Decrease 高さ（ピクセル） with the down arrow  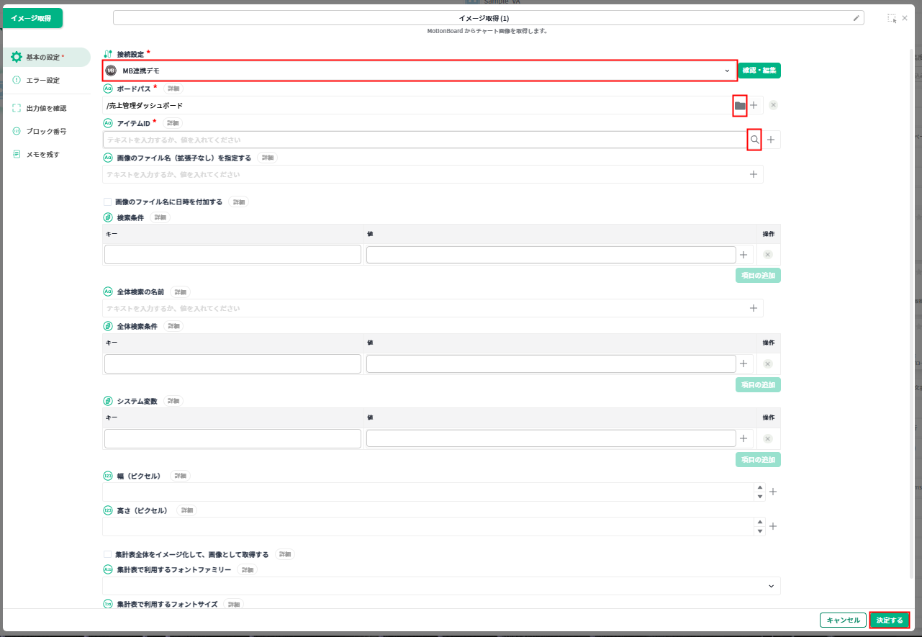click(x=759, y=531)
